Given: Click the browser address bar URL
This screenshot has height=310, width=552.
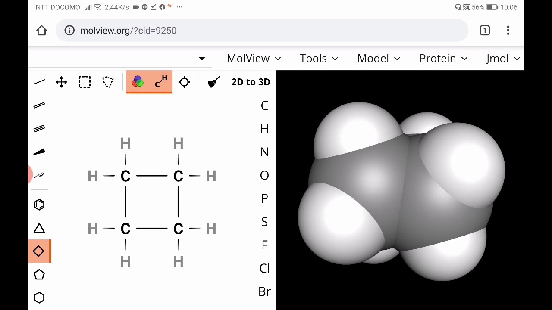Looking at the screenshot, I should pos(128,31).
